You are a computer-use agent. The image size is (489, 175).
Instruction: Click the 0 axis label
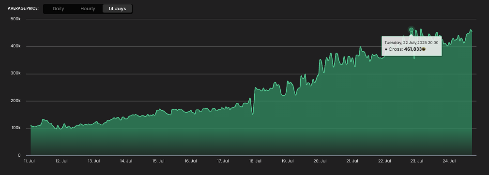tap(19, 155)
